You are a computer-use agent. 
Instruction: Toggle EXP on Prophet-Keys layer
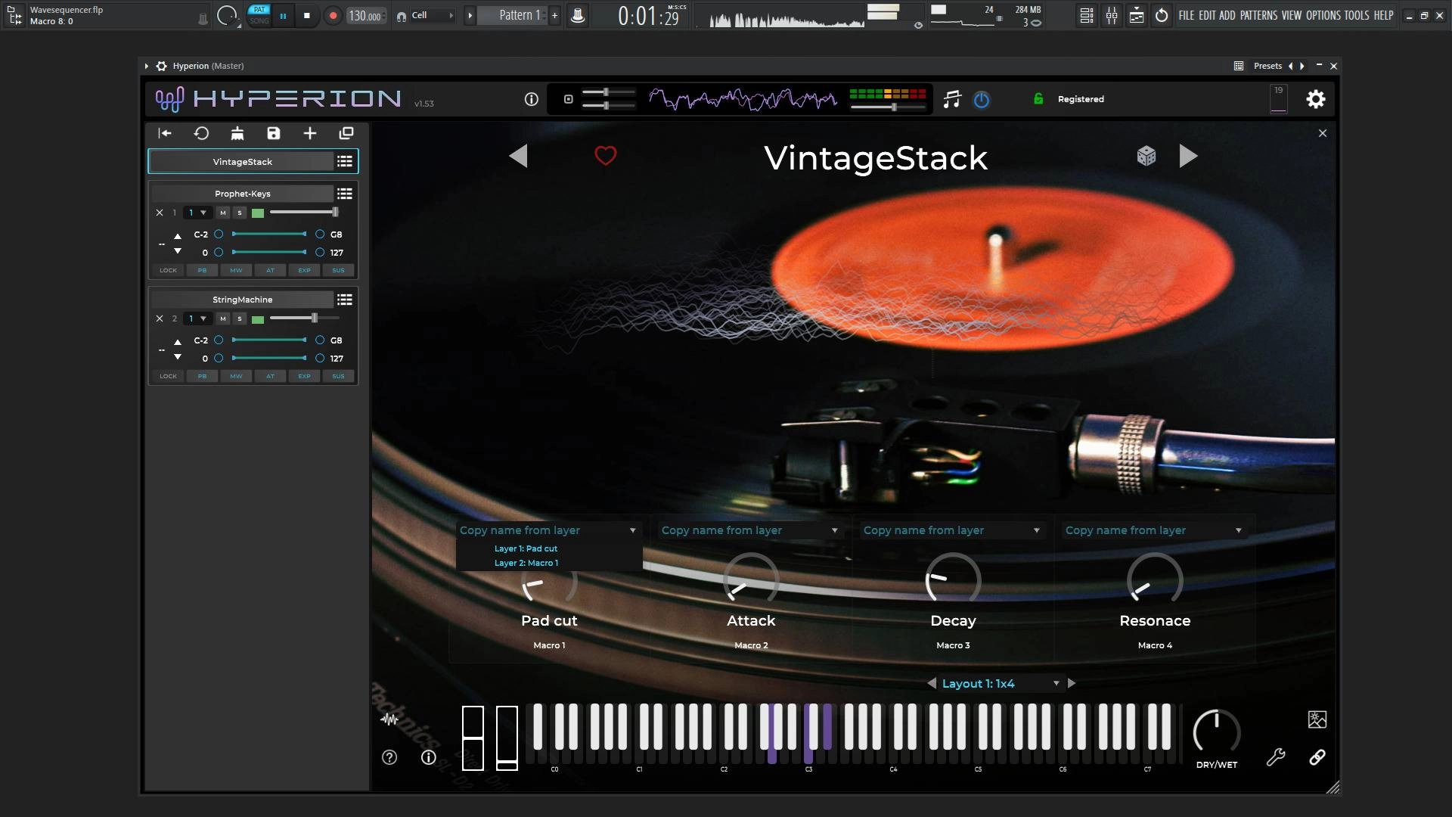point(304,270)
